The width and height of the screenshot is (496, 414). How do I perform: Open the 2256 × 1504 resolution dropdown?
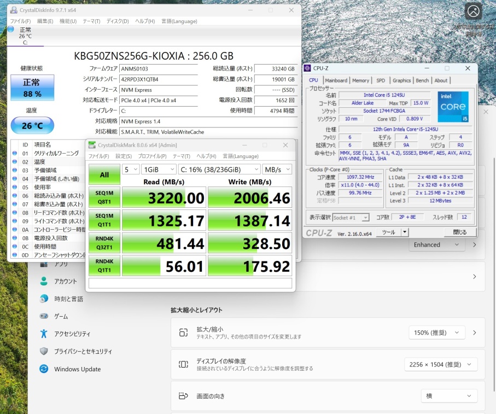tap(440, 365)
